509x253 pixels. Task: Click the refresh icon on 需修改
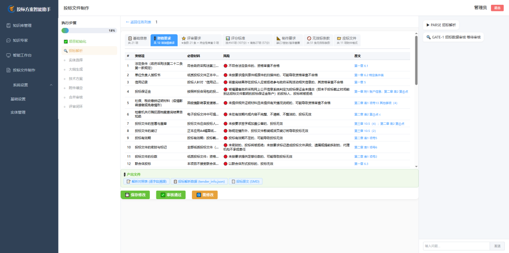[x=198, y=195]
